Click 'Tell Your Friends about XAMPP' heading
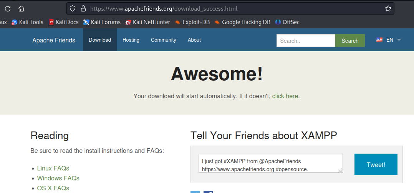 [x=264, y=136]
